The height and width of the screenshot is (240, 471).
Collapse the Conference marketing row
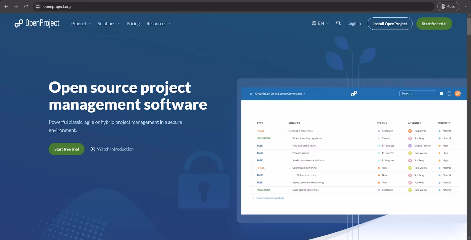pyautogui.click(x=289, y=168)
